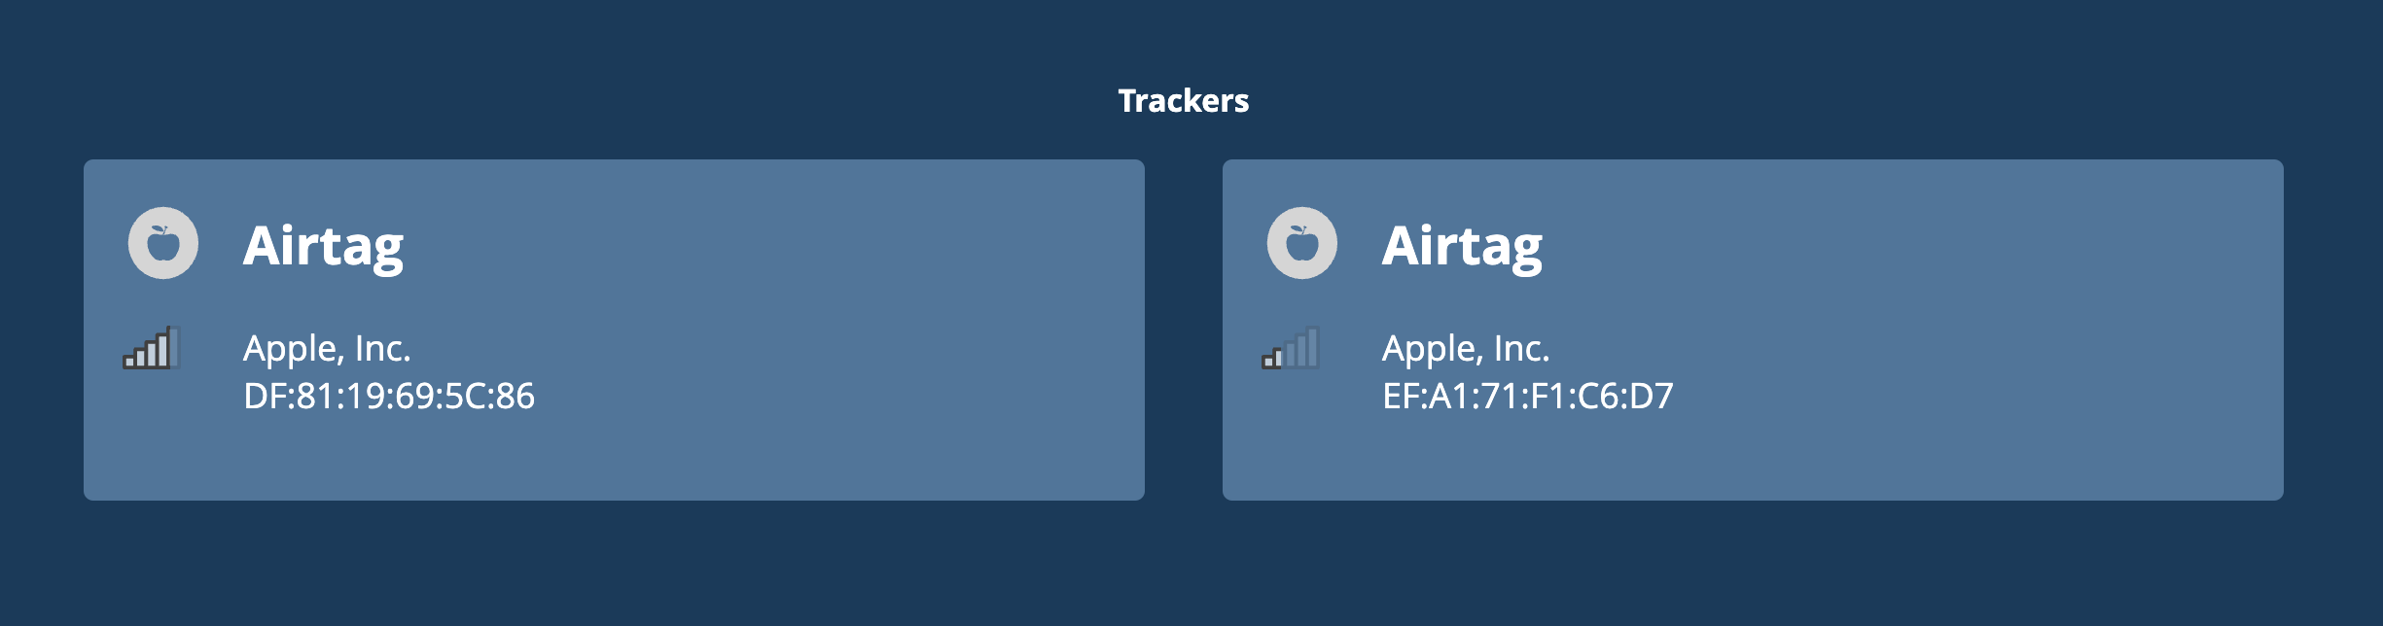The height and width of the screenshot is (626, 2383).
Task: Click Apple, Inc. manufacturer text in the first card
Action: pos(327,348)
